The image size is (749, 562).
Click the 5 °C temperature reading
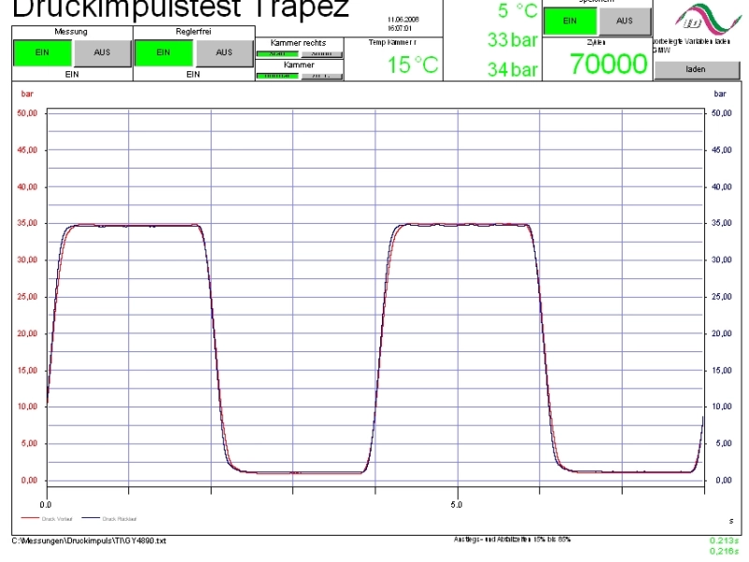point(518,10)
